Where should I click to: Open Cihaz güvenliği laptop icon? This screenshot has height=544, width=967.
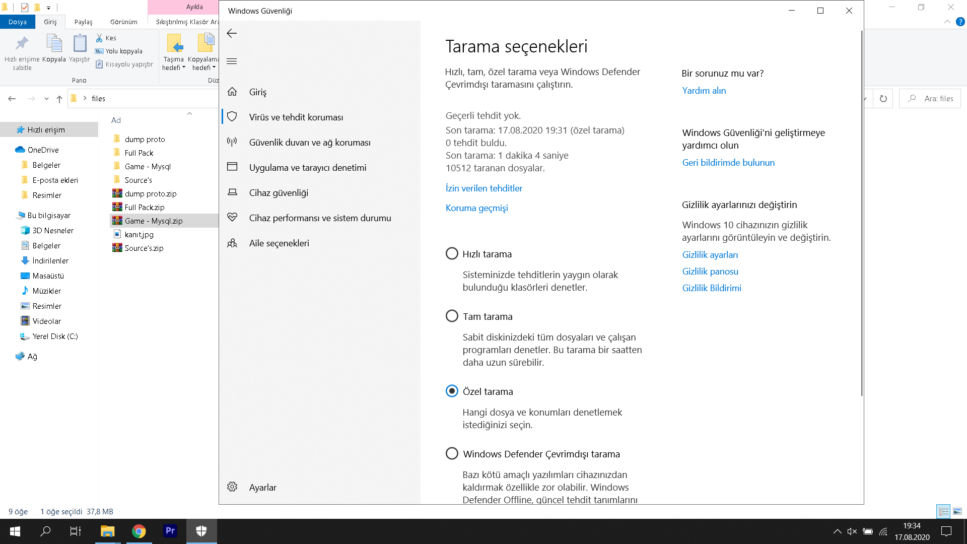point(232,192)
